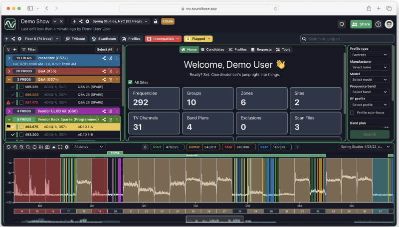The height and width of the screenshot is (227, 399).
Task: Open the All zones dropdown
Action: pyautogui.click(x=88, y=147)
